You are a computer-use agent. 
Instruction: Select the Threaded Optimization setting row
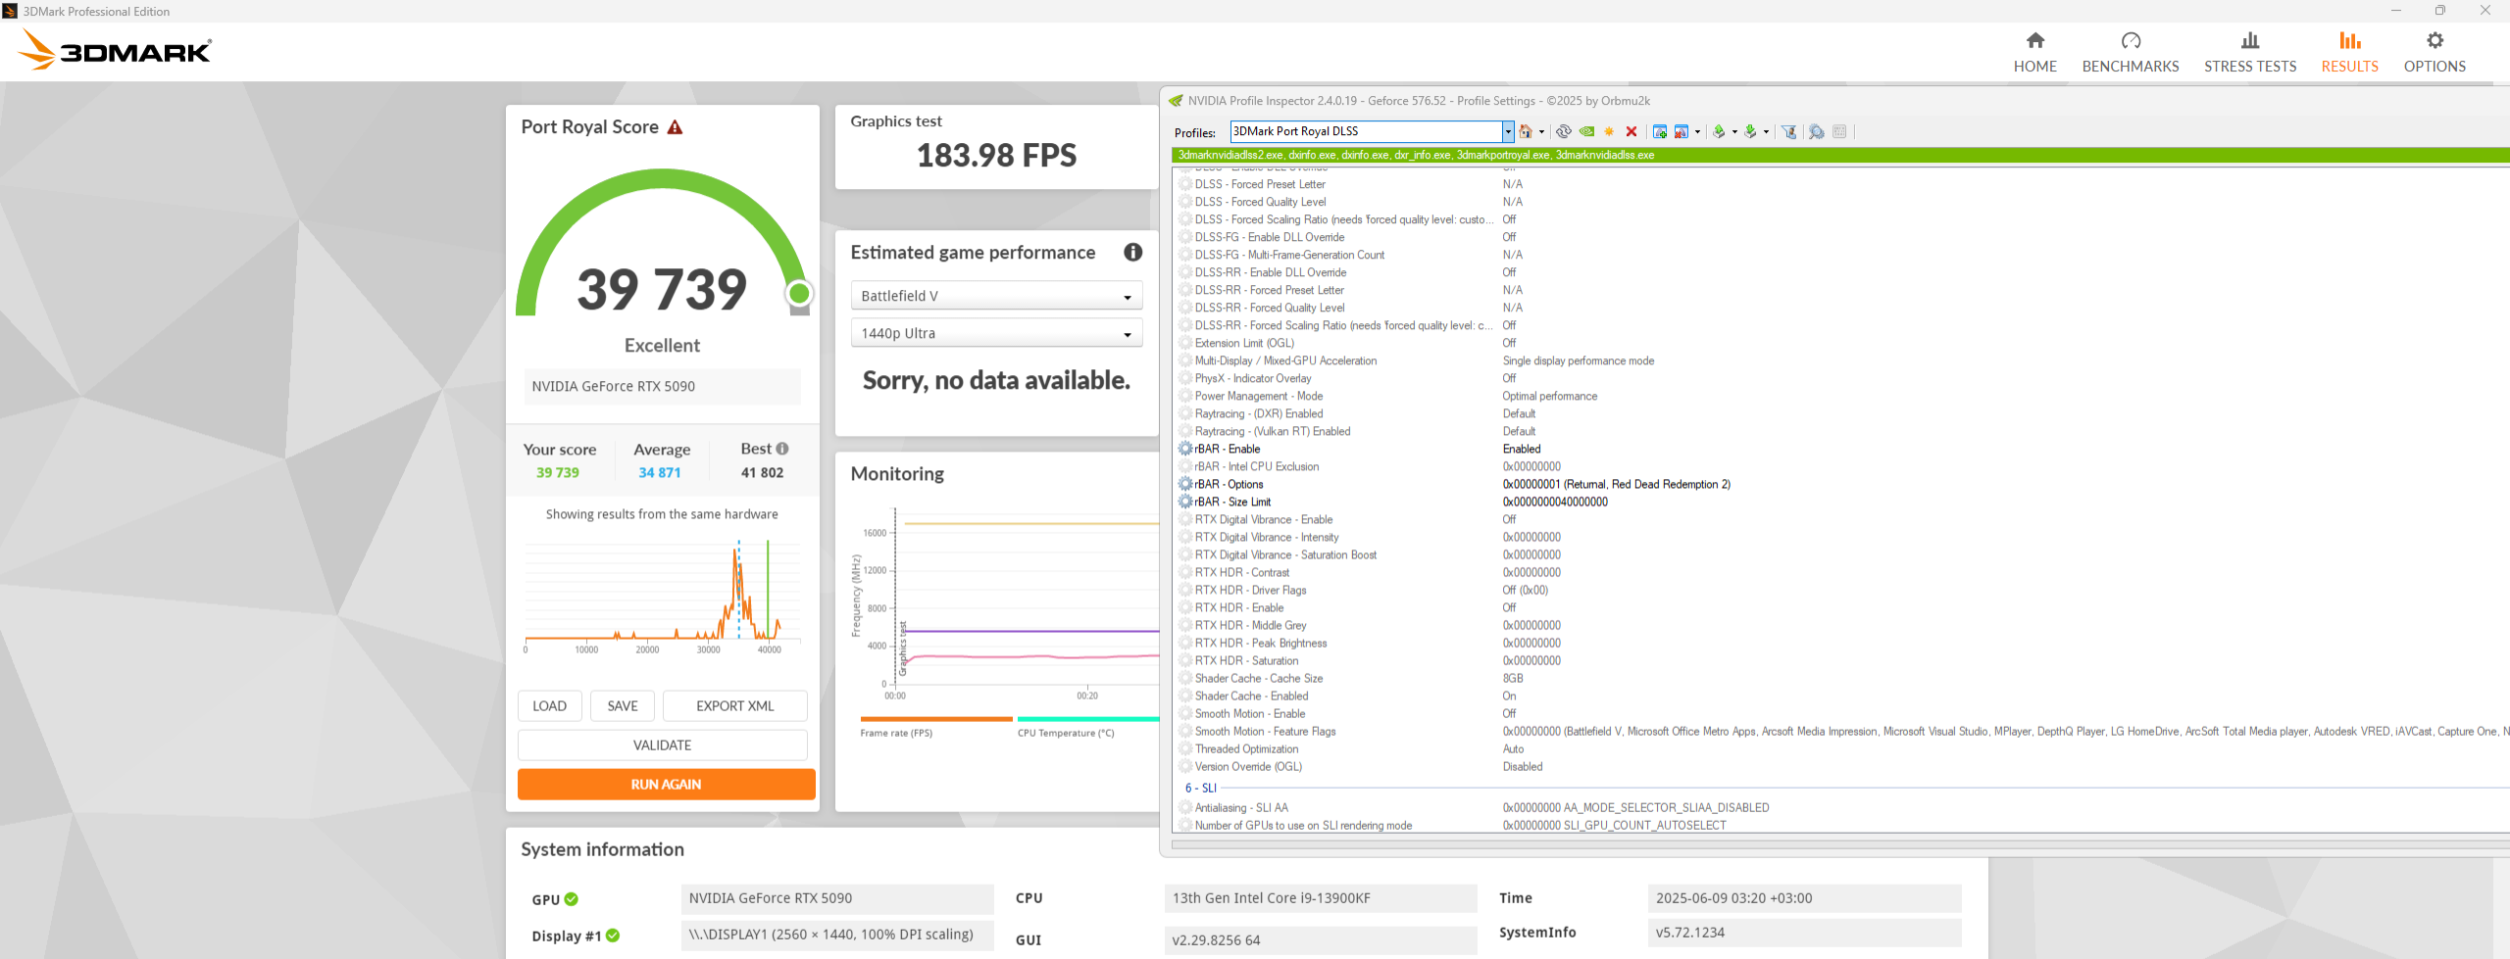[x=1843, y=749]
